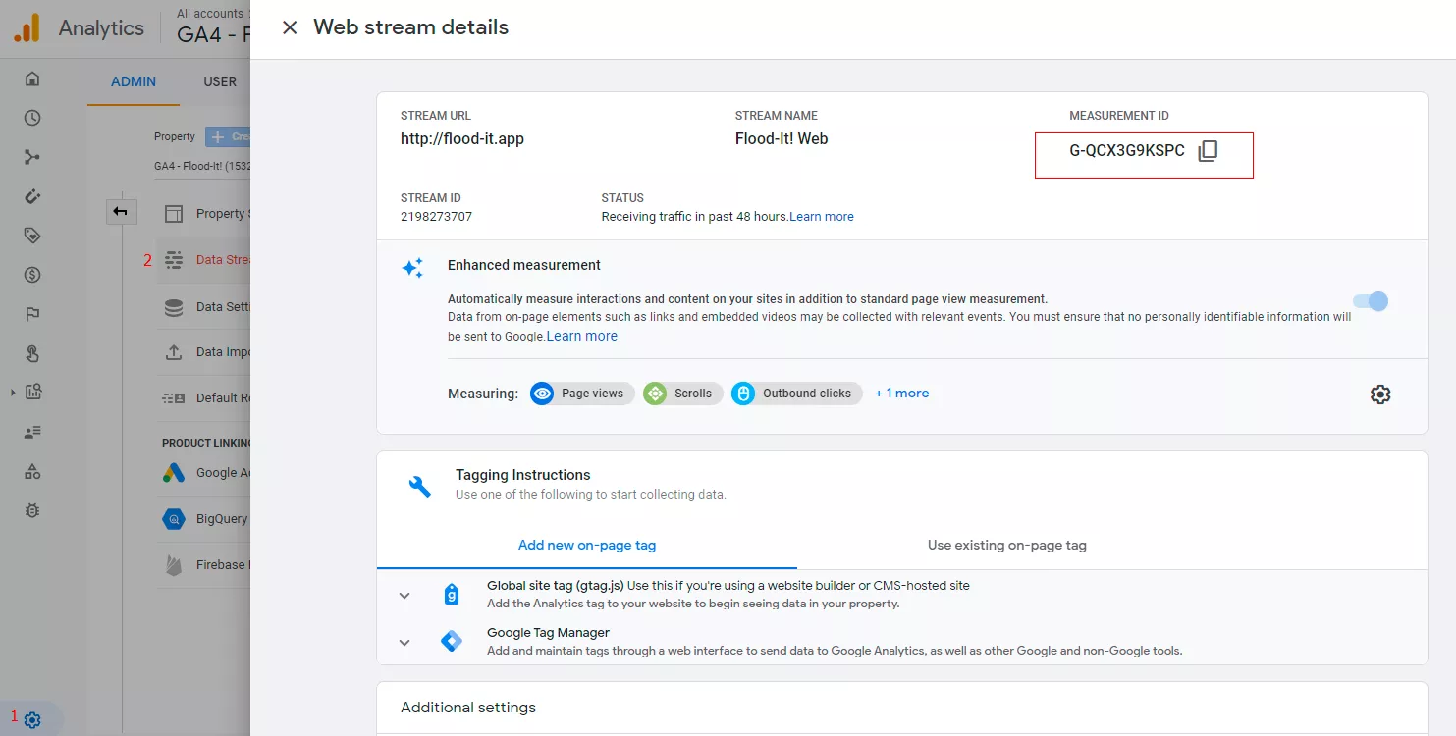Click the Page views chip
The image size is (1456, 736).
coord(582,394)
